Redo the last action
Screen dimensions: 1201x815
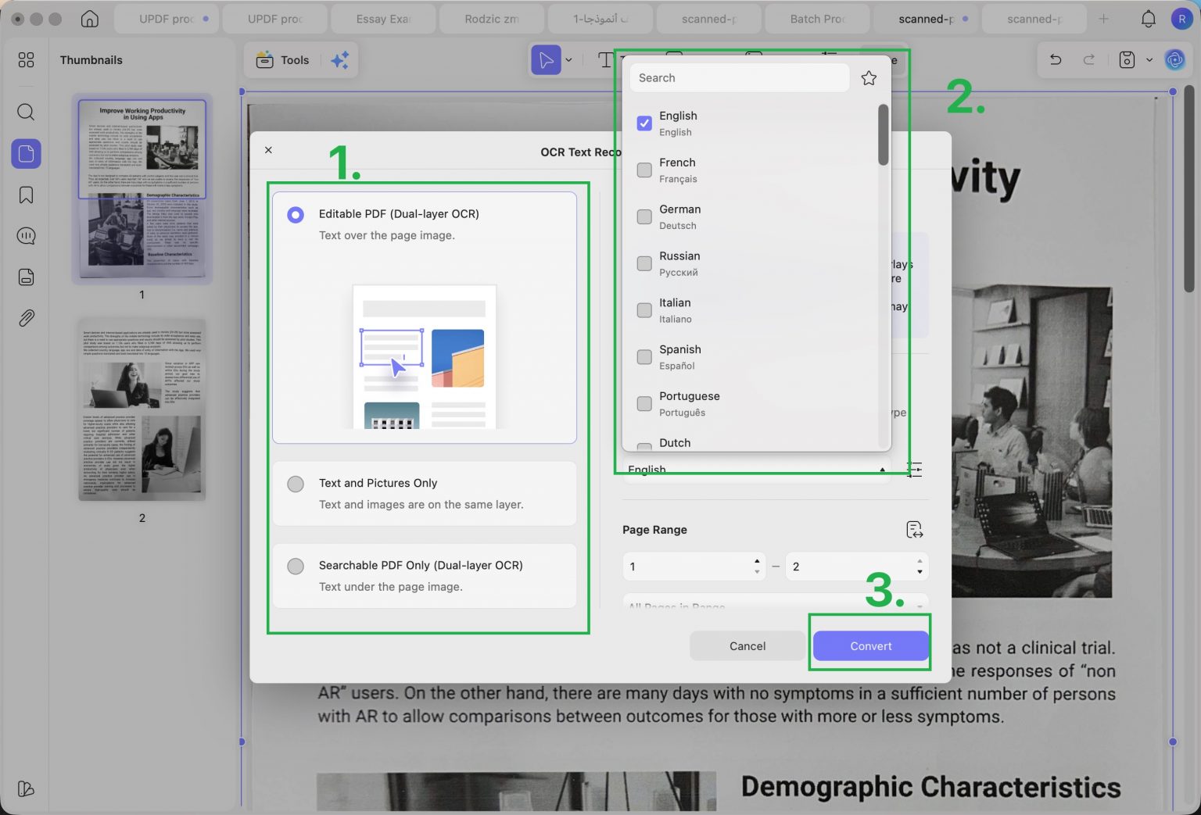point(1088,59)
